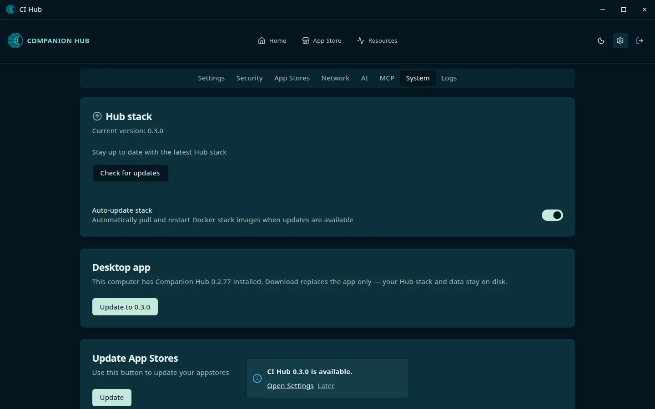Click the CI Hub title bar app icon
Image resolution: width=655 pixels, height=409 pixels.
tap(10, 10)
